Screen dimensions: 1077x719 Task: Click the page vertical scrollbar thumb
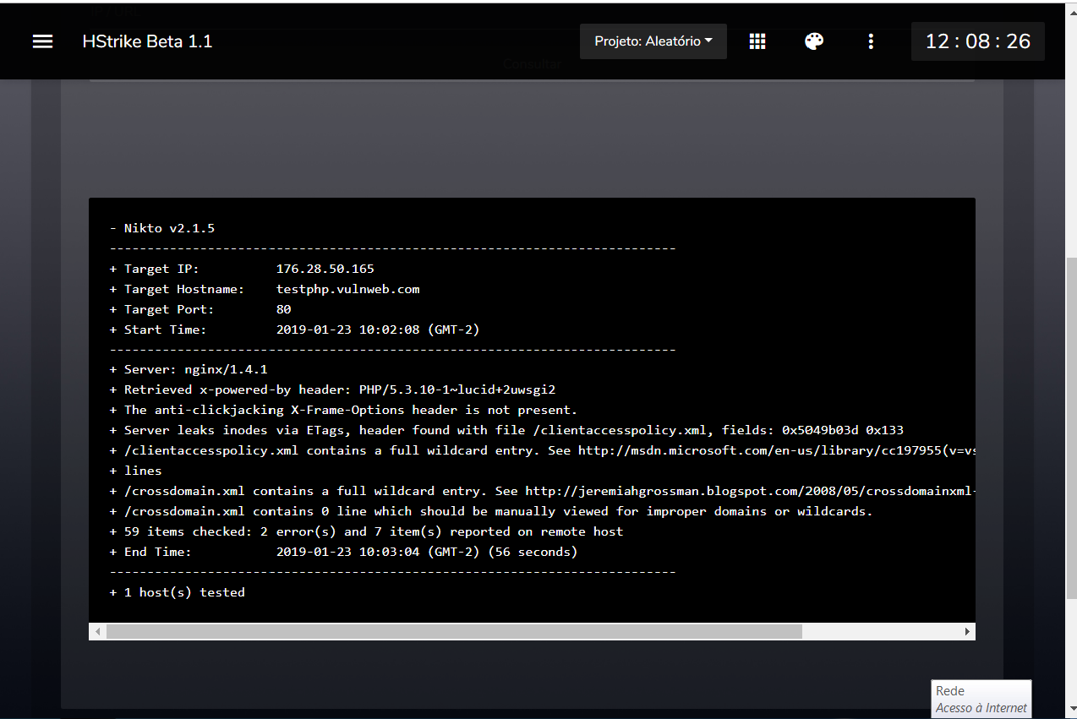click(x=1072, y=427)
